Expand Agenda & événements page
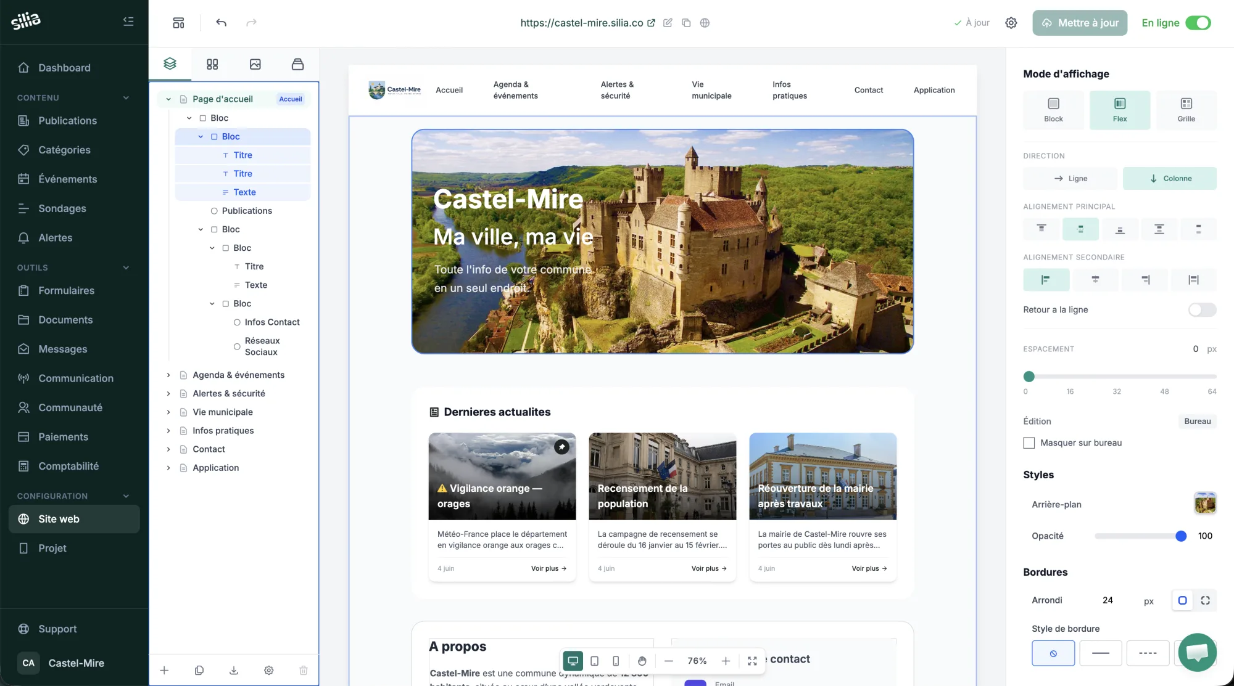The width and height of the screenshot is (1234, 686). click(168, 375)
